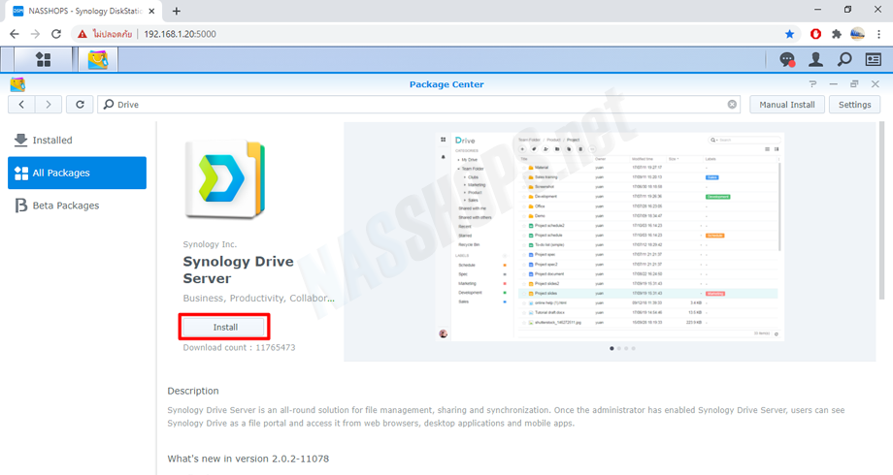This screenshot has width=893, height=475.
Task: Click the Description heading
Action: [193, 391]
